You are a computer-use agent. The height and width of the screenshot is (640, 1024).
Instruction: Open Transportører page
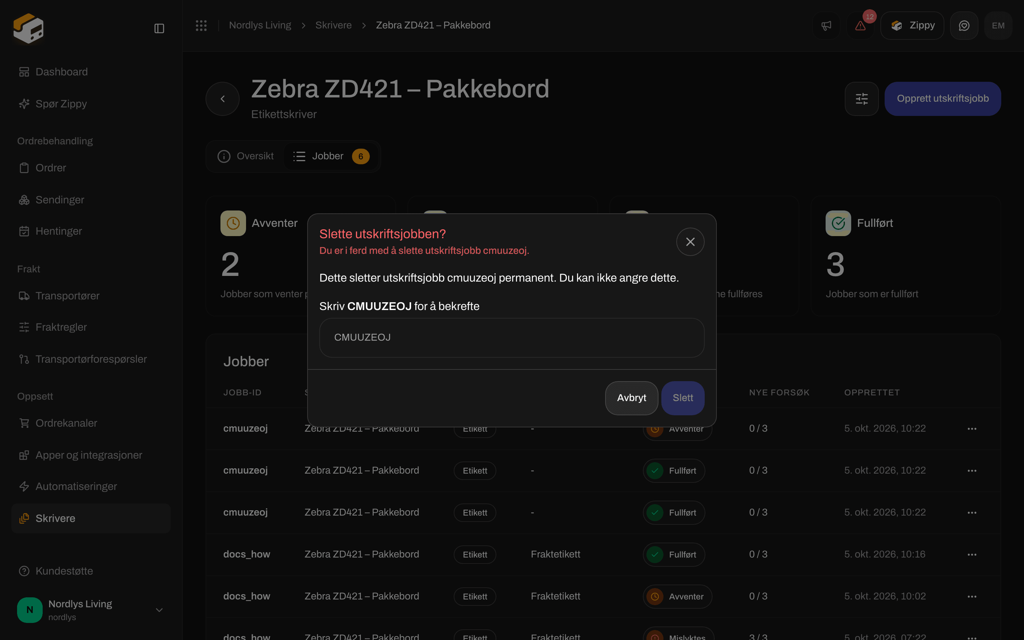tap(91, 296)
